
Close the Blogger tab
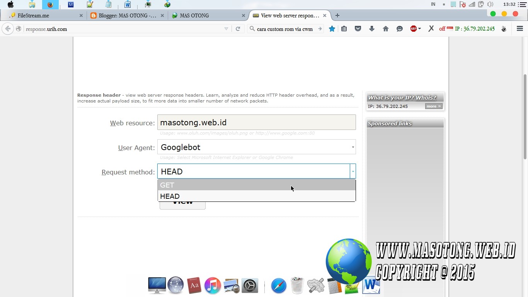coord(162,15)
